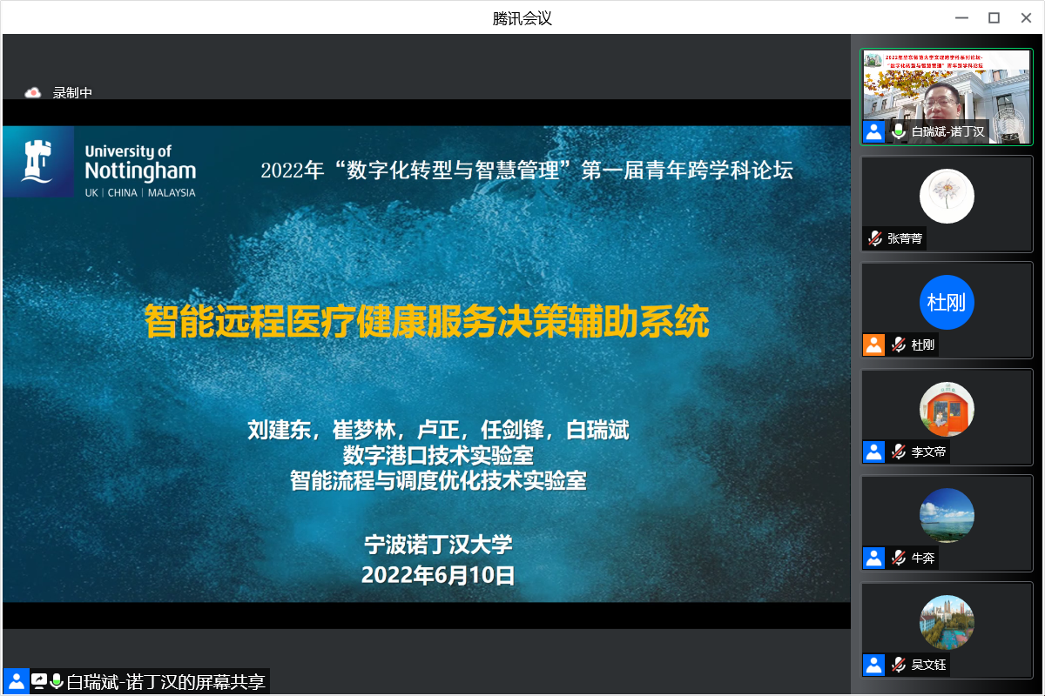Click the author line starting with 刘建东

[x=438, y=431]
